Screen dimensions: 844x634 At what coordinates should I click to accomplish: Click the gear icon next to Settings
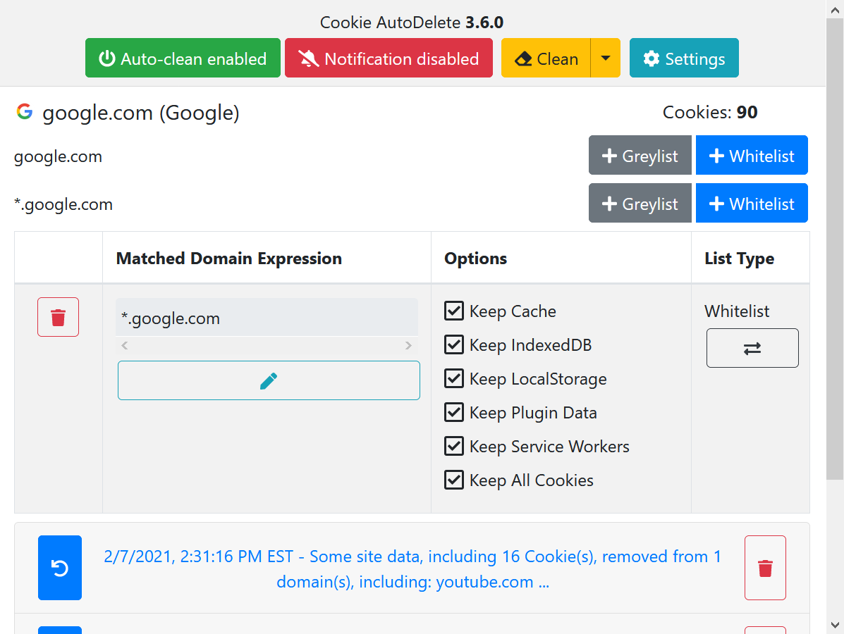(651, 58)
